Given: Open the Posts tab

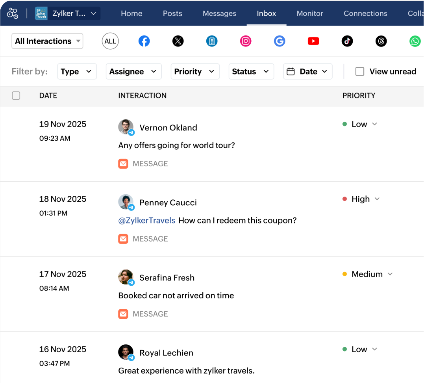Looking at the screenshot, I should coord(172,13).
